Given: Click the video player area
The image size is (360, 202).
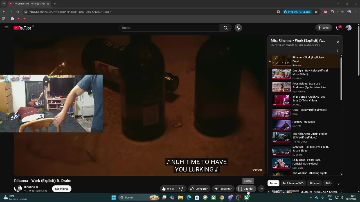Looking at the screenshot, I should 139,105.
